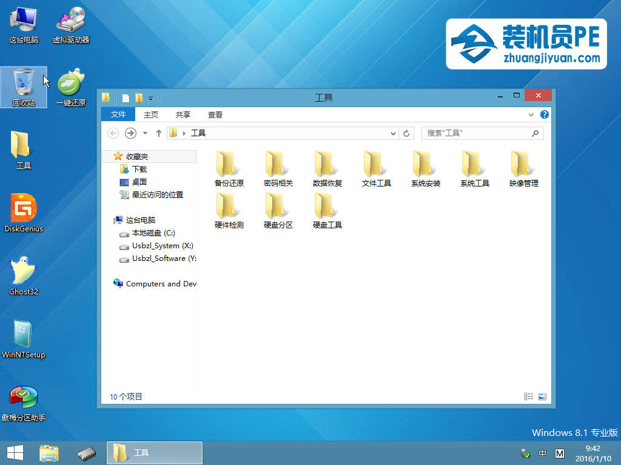Expand the ribbon with the chevron
Image resolution: width=621 pixels, height=465 pixels.
(531, 114)
